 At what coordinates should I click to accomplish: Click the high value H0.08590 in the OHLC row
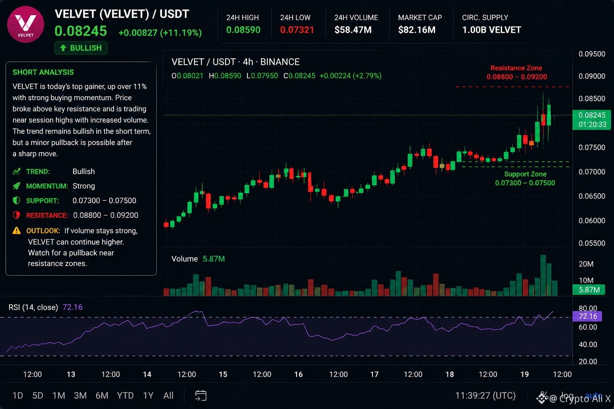[225, 75]
